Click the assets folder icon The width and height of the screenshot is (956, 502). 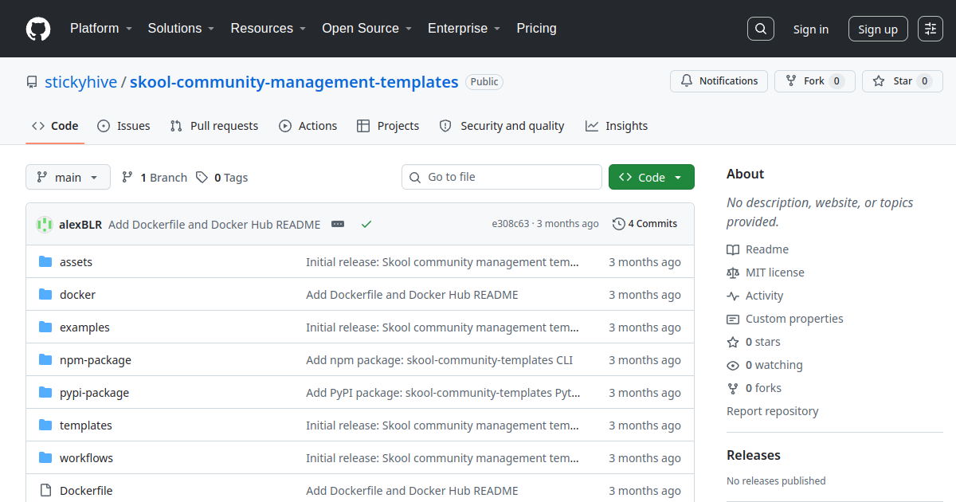(45, 262)
